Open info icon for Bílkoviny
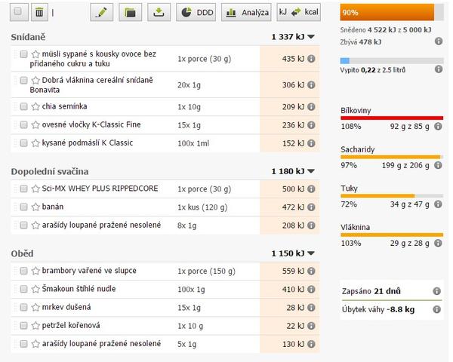This screenshot has height=362, width=453. click(x=438, y=129)
